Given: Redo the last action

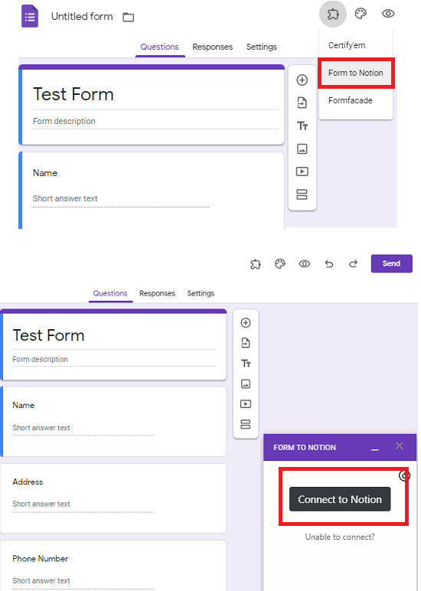Looking at the screenshot, I should (353, 263).
